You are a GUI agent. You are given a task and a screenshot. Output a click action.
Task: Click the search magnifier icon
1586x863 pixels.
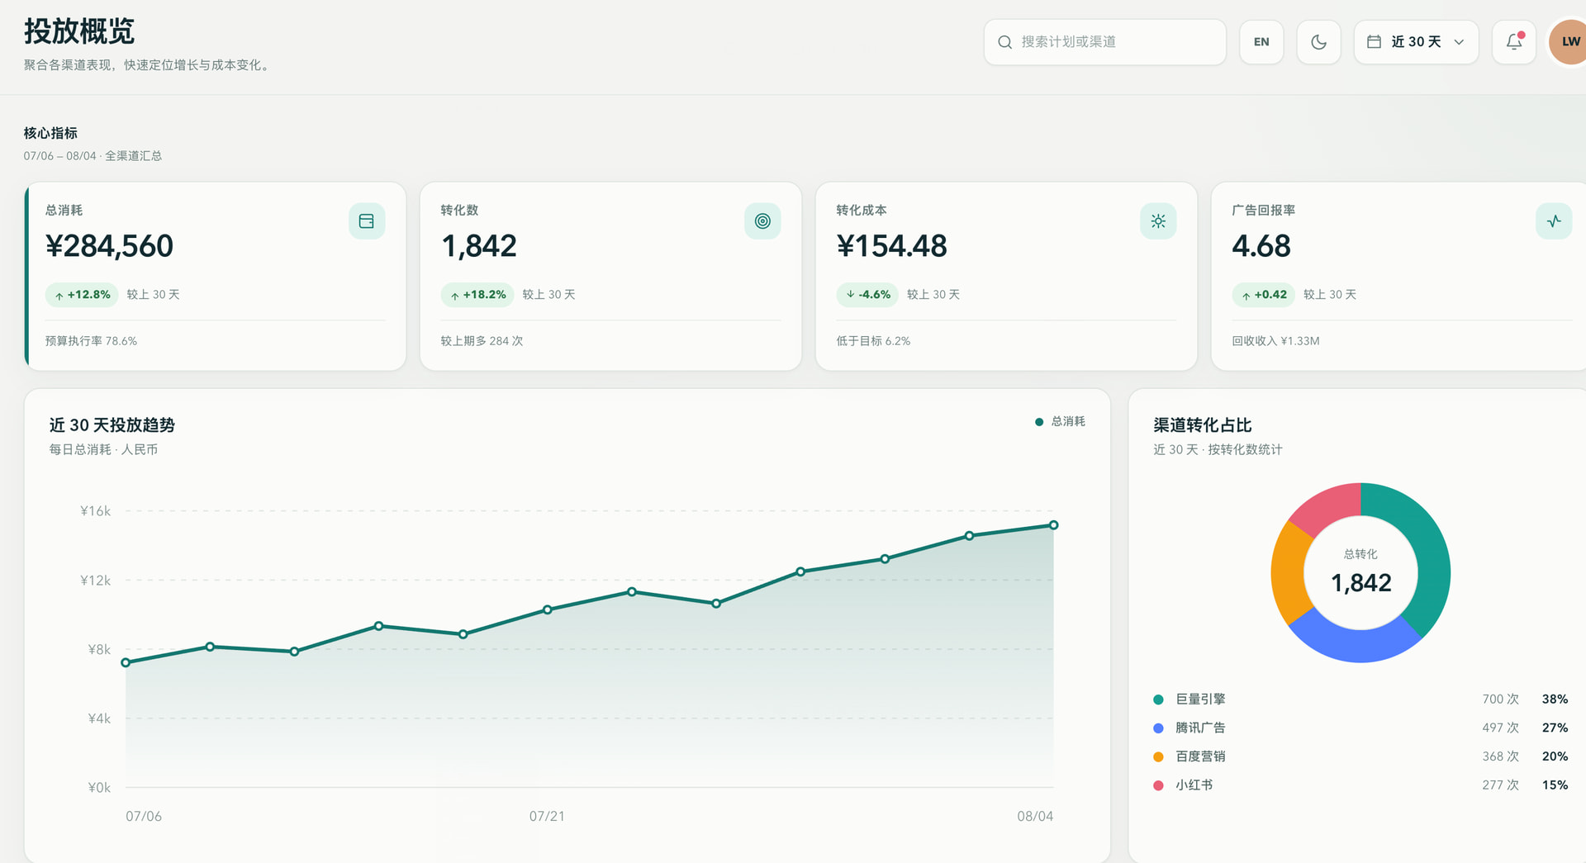(1004, 42)
